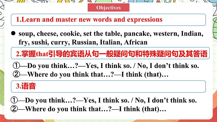This screenshot has width=217, height=122.
Task: Select the Chinese heading beginning '2.掌握that引导的宾语从句'
Action: [112, 54]
